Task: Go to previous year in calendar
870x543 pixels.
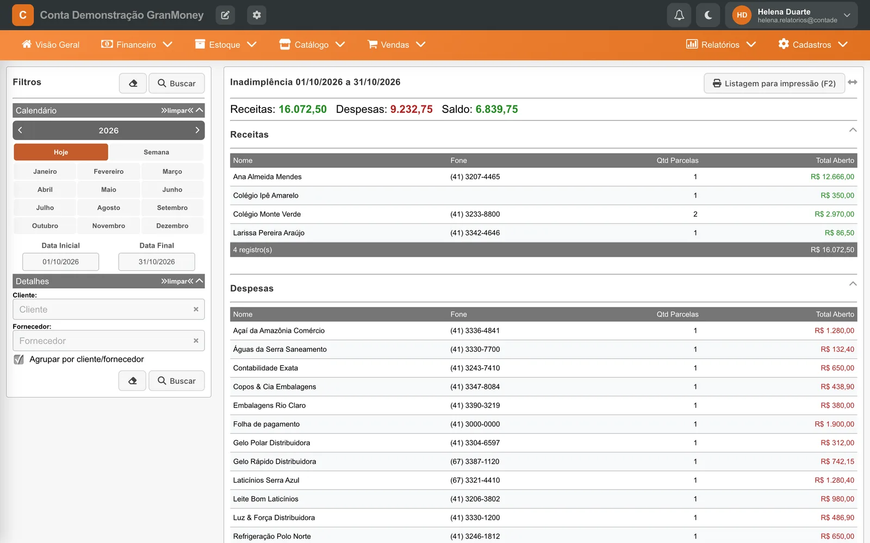Action: point(20,130)
